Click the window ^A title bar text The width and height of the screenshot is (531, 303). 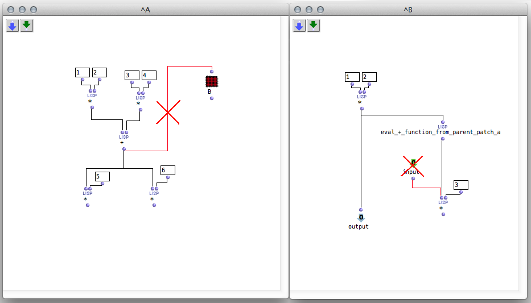click(146, 10)
